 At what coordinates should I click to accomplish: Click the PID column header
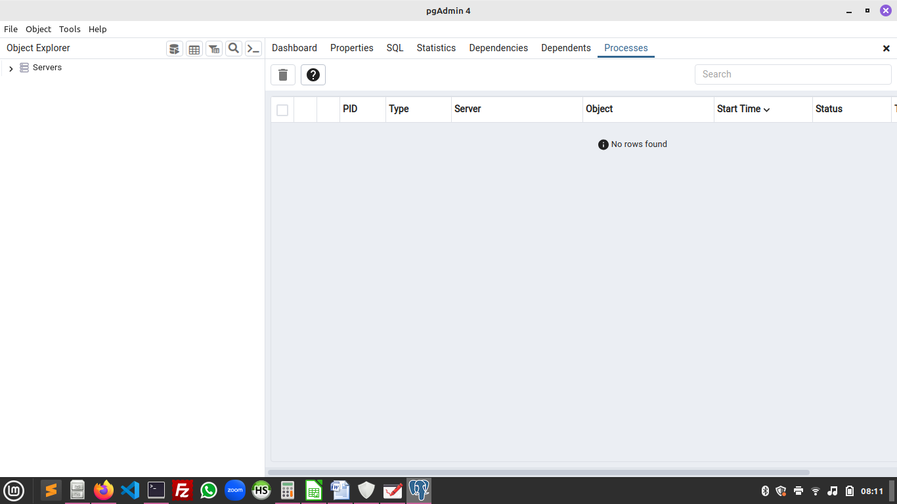362,109
